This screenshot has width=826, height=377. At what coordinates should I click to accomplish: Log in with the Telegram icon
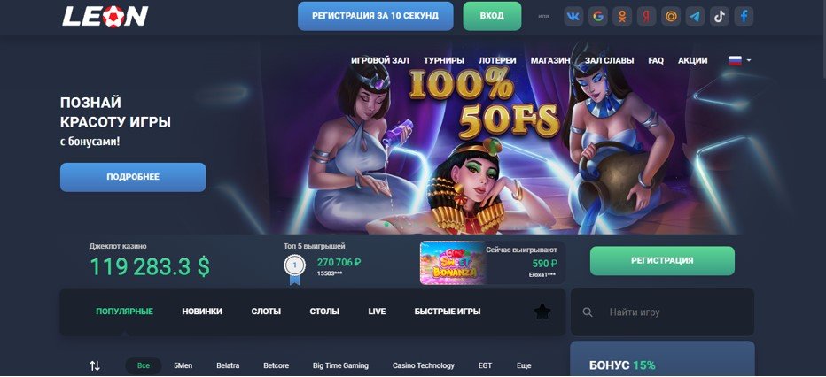pos(695,16)
